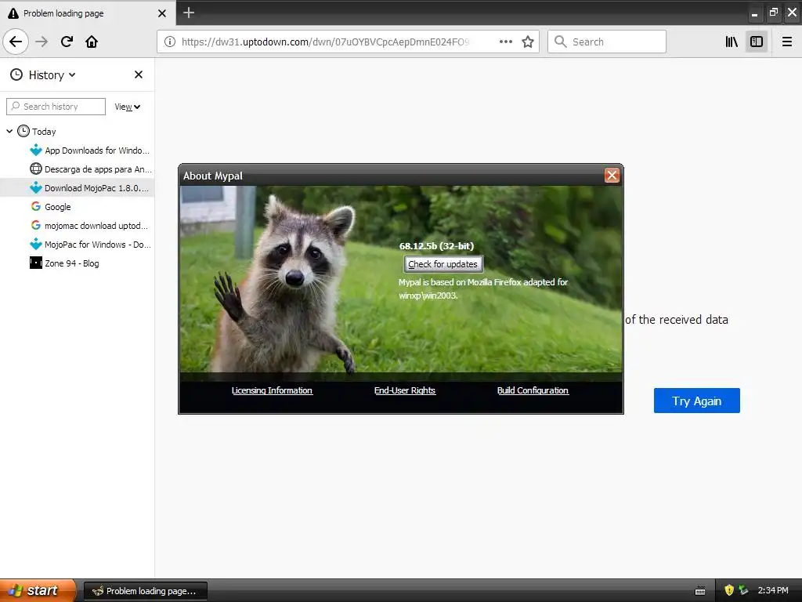Open the hamburger application menu
This screenshot has height=602, width=802.
(786, 42)
